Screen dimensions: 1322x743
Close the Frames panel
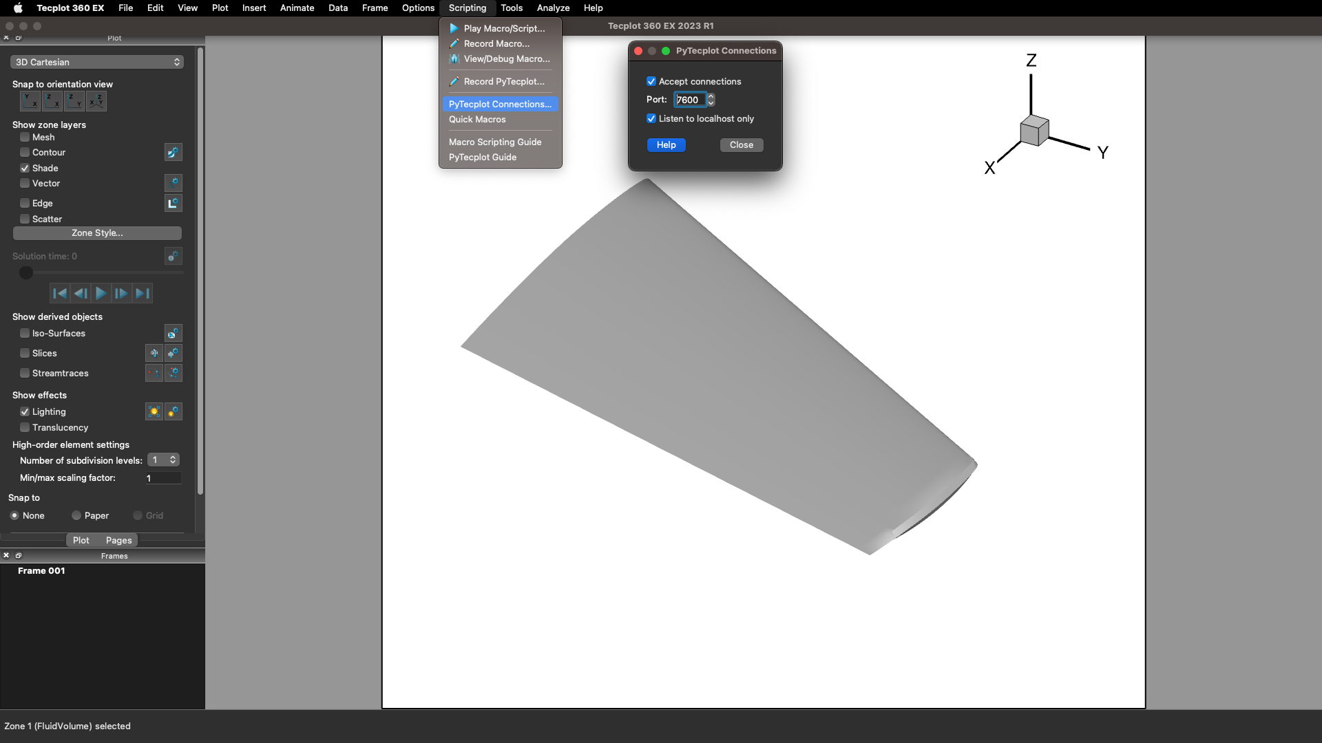[x=6, y=555]
